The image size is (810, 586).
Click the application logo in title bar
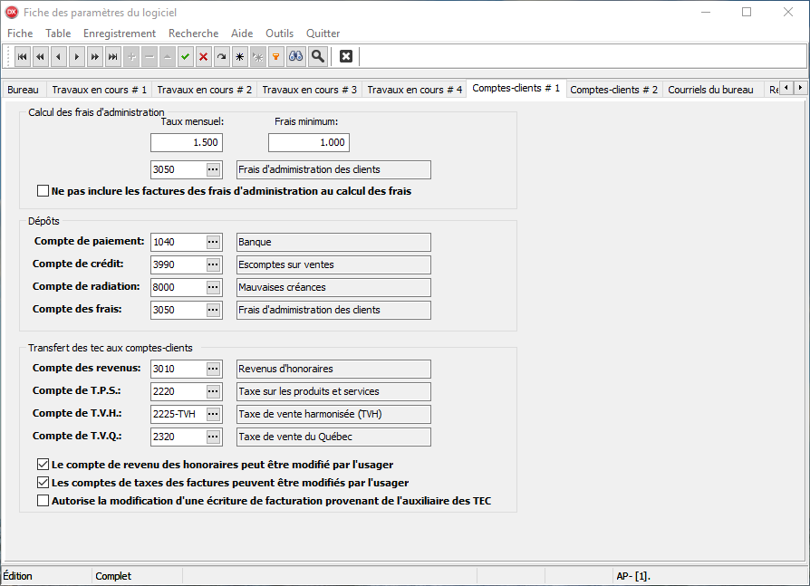(x=12, y=12)
